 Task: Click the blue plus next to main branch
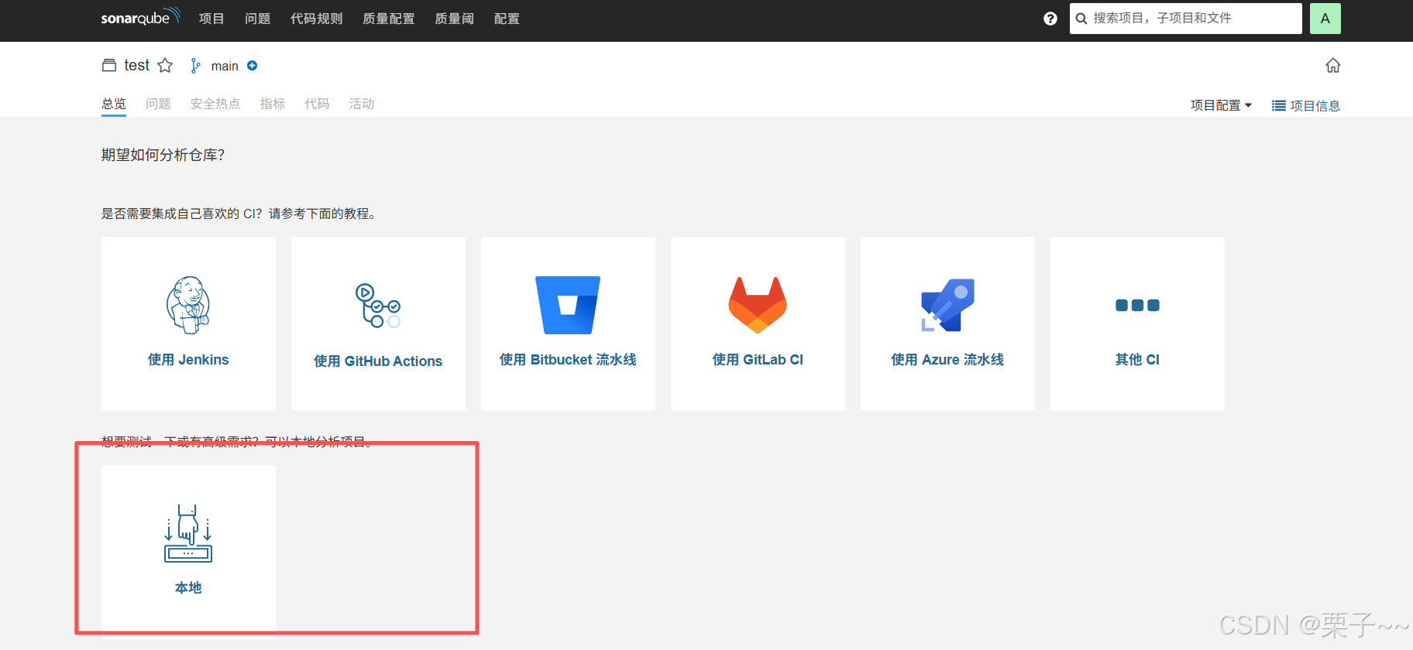click(253, 66)
